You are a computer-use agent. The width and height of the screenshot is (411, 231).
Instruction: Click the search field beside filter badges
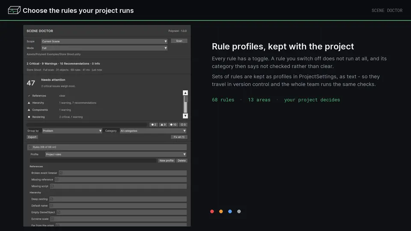(87, 124)
